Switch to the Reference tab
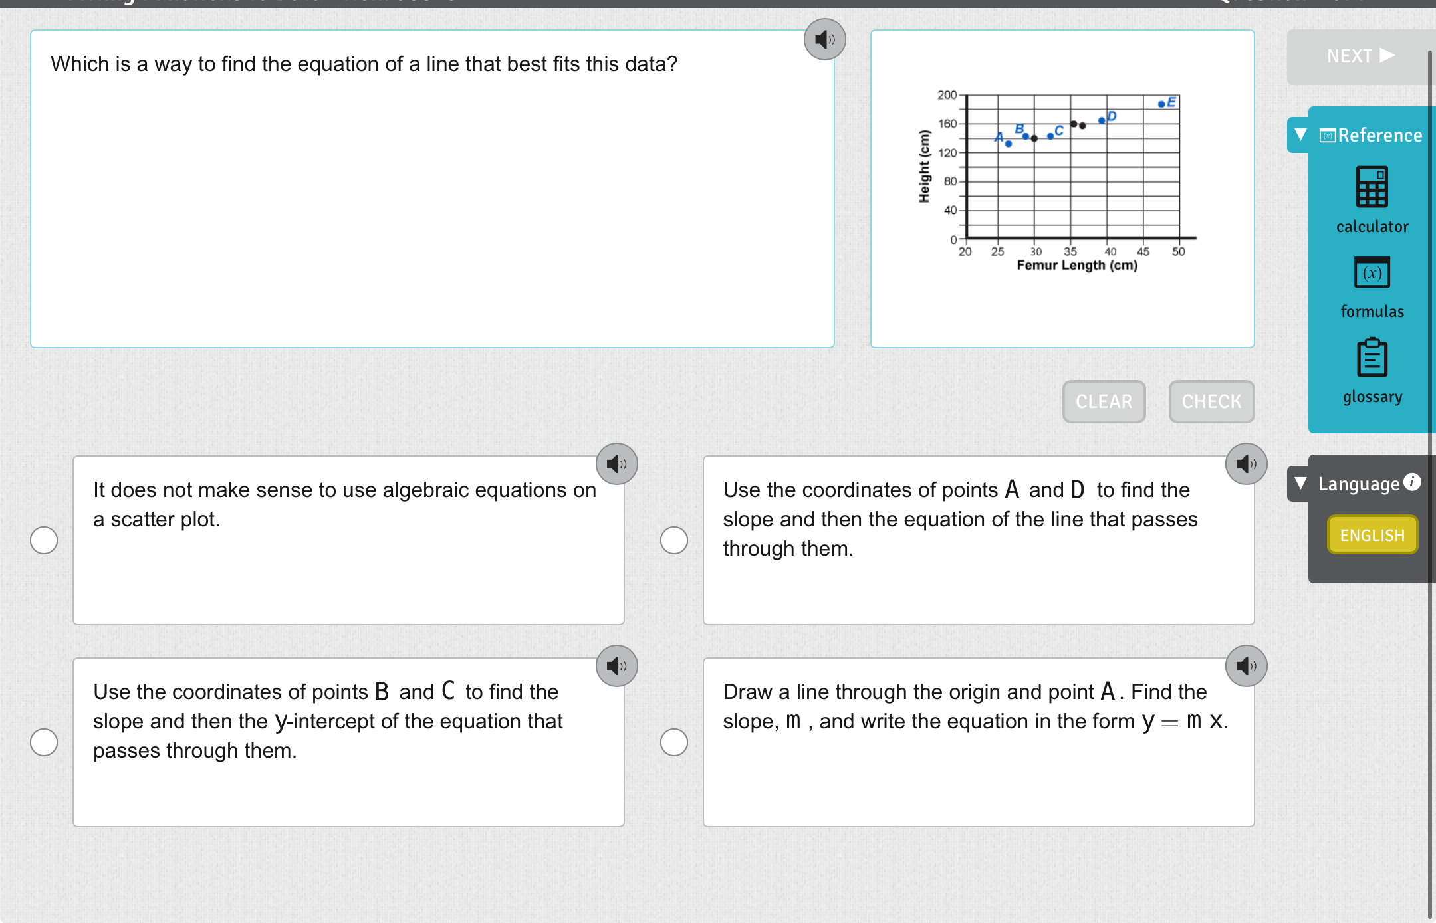The height and width of the screenshot is (923, 1436). 1377,134
